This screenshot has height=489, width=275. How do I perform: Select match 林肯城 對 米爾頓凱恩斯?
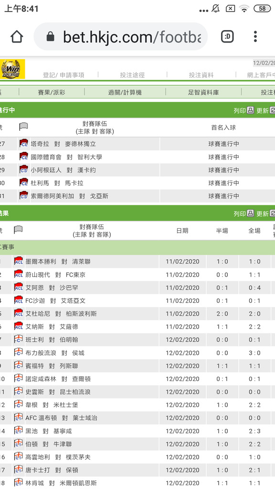click(x=61, y=483)
